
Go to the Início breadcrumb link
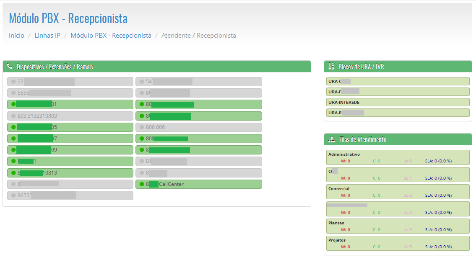[16, 36]
